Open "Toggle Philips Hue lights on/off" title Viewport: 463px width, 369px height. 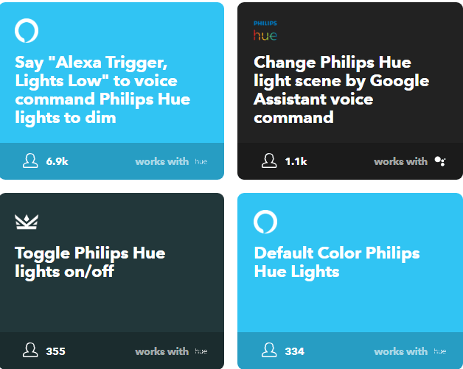(90, 262)
